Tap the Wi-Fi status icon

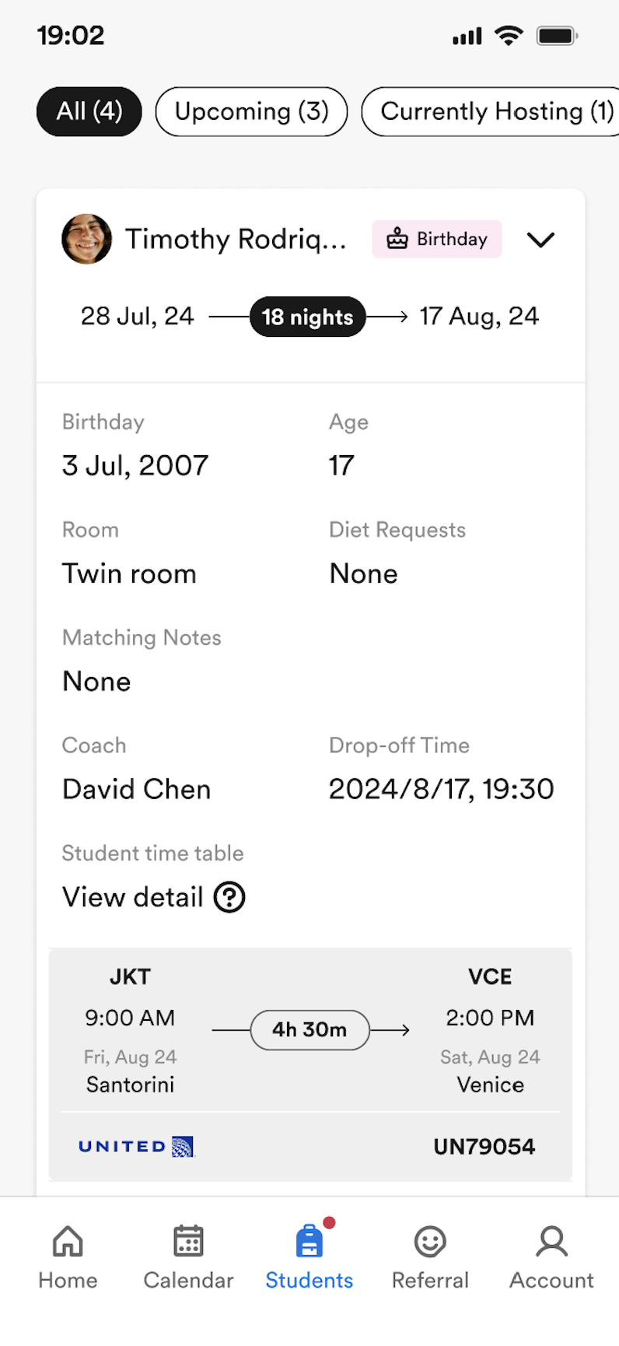(509, 36)
